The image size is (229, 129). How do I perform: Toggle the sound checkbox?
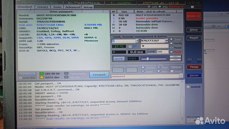coord(188,87)
